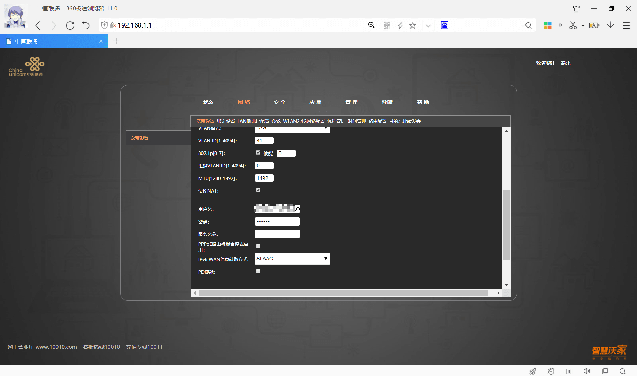
Task: Switch to the 安全 menu tab
Action: coord(279,102)
